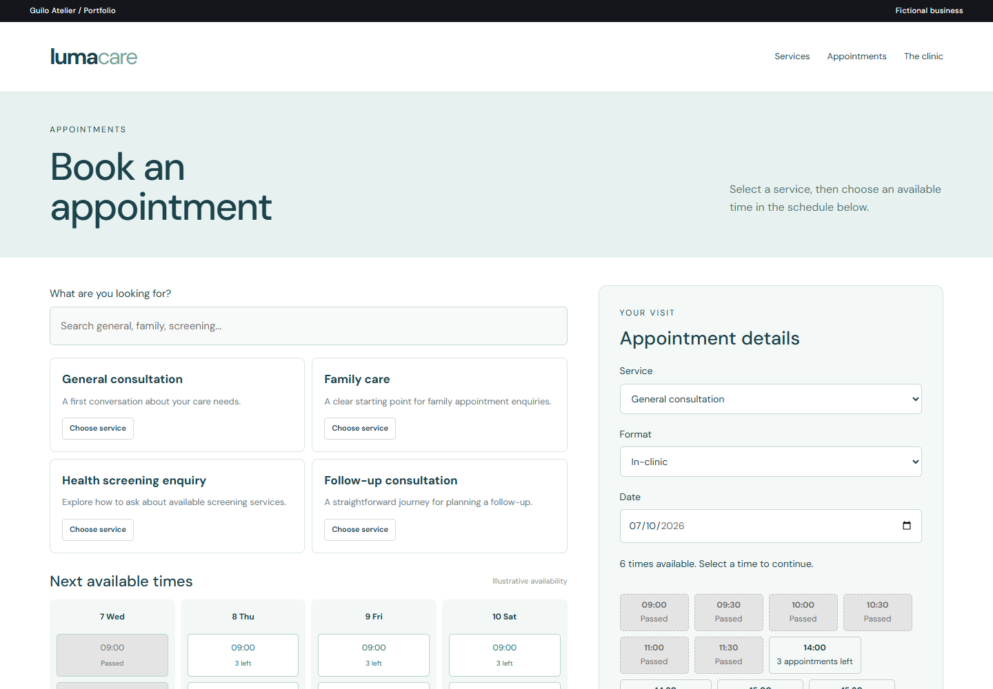The image size is (993, 689).
Task: Click the 6 times available message
Action: click(716, 564)
